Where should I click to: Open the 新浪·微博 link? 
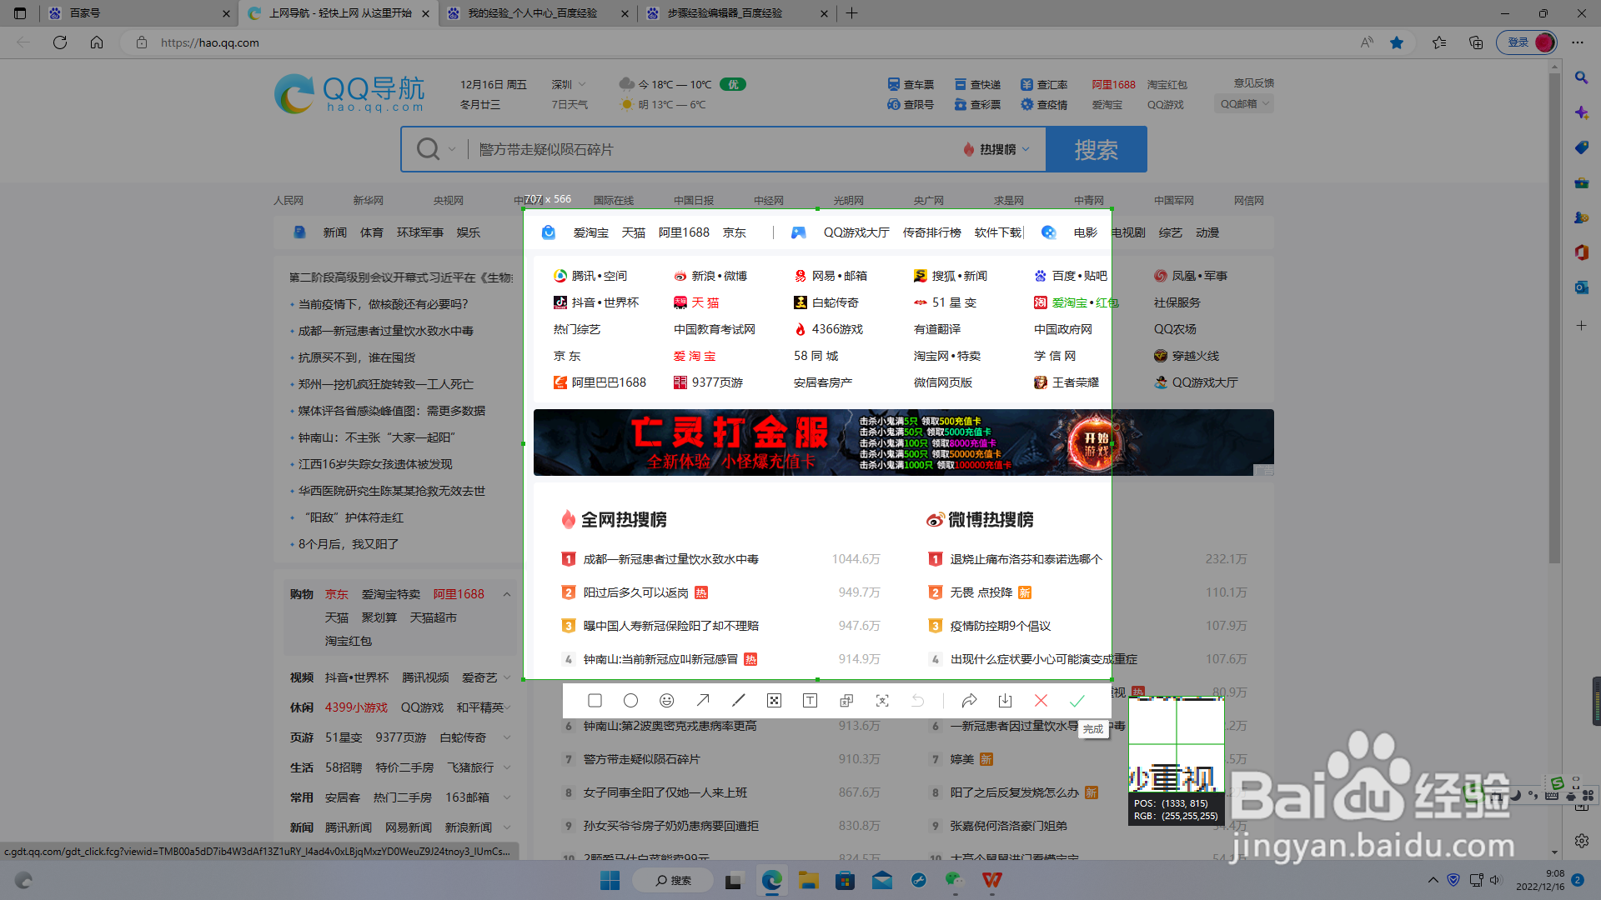pos(710,276)
